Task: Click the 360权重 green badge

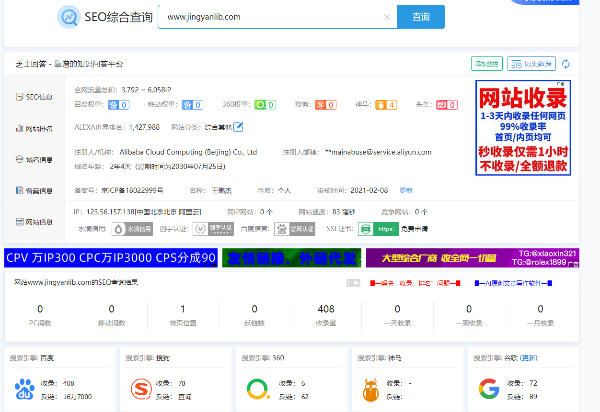Action: [265, 105]
